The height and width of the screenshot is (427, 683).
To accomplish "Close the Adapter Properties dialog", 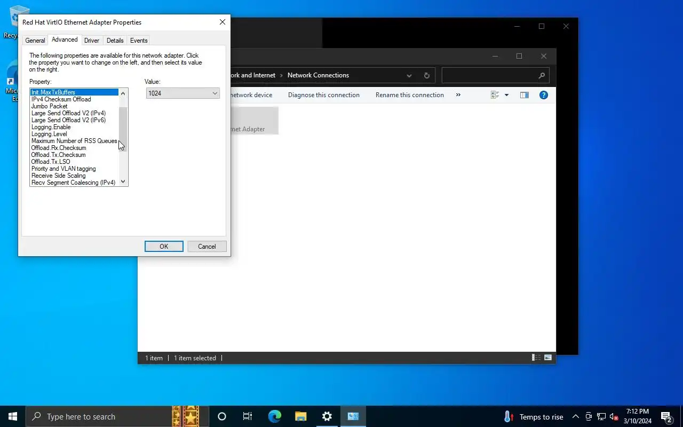I will [223, 22].
